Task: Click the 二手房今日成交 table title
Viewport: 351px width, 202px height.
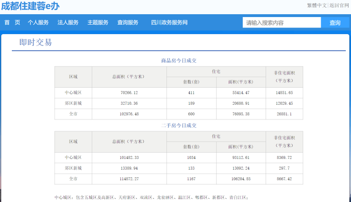Action: pos(178,126)
